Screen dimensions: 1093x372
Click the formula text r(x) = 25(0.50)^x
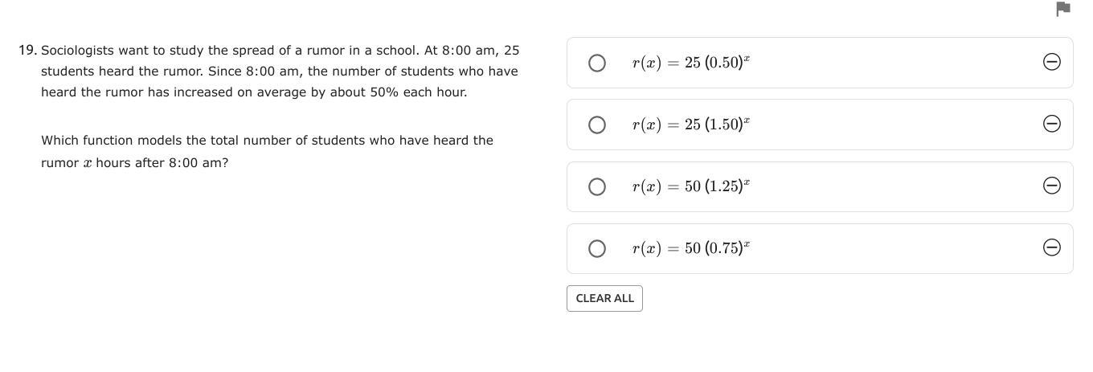(690, 63)
